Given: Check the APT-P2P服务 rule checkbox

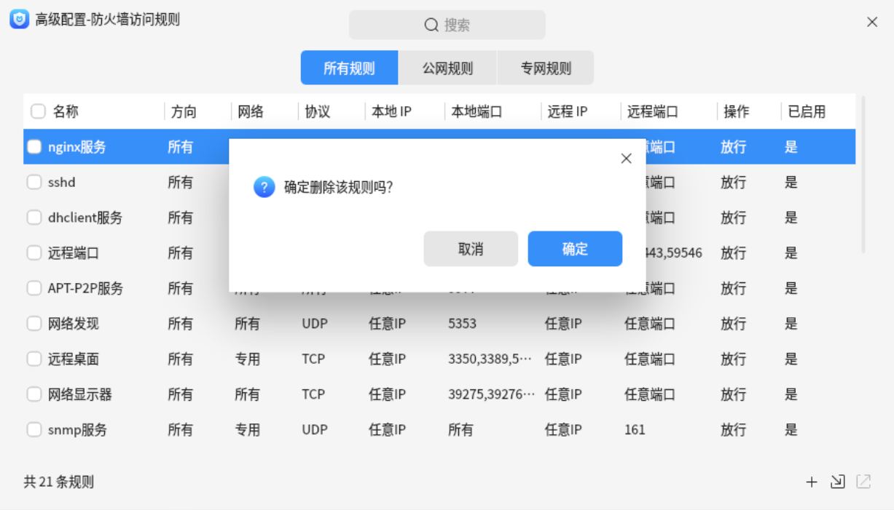Looking at the screenshot, I should click(34, 289).
